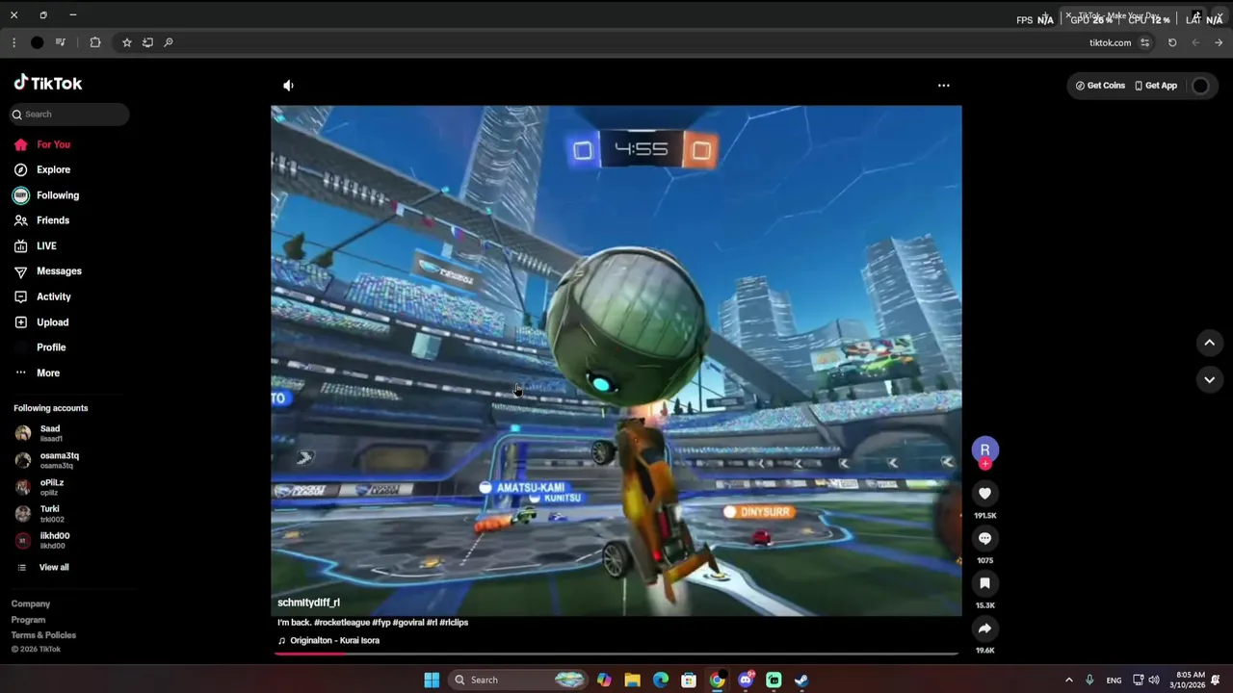Expand the Program footer section
Viewport: 1233px width, 693px height.
[x=29, y=620]
